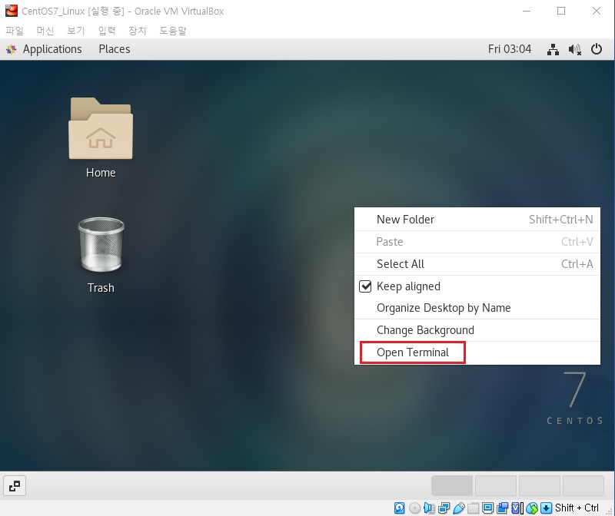The height and width of the screenshot is (516, 615).
Task: Click the shared folders status icon
Action: click(474, 508)
